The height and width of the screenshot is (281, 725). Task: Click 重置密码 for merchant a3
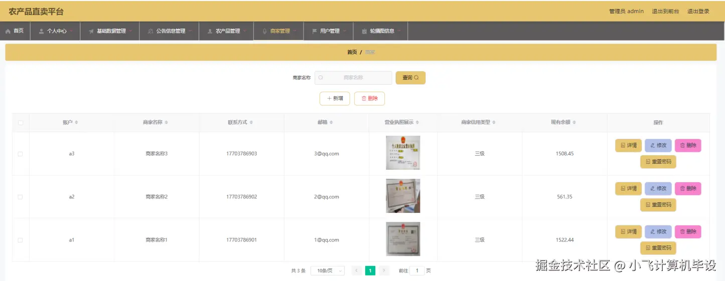pyautogui.click(x=658, y=162)
